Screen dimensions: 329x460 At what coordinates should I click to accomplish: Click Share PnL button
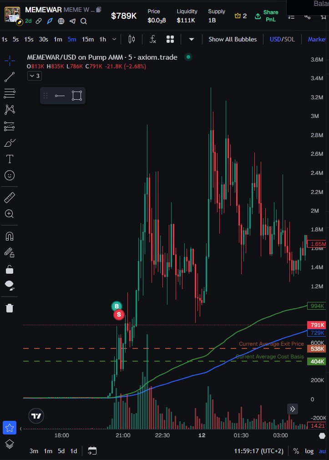267,16
